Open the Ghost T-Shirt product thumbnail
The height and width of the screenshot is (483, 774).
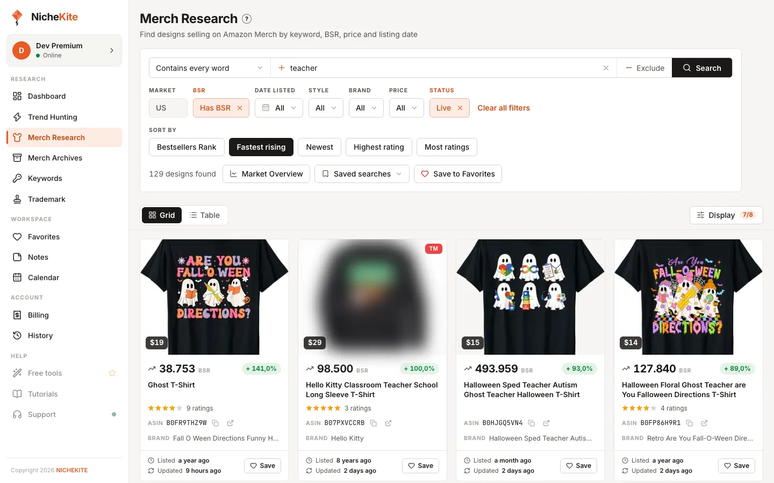pyautogui.click(x=214, y=297)
